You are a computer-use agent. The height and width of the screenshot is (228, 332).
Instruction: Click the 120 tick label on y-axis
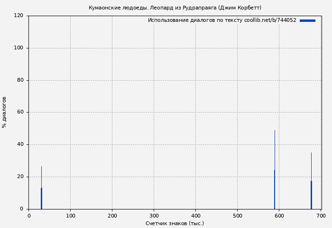tap(18, 16)
